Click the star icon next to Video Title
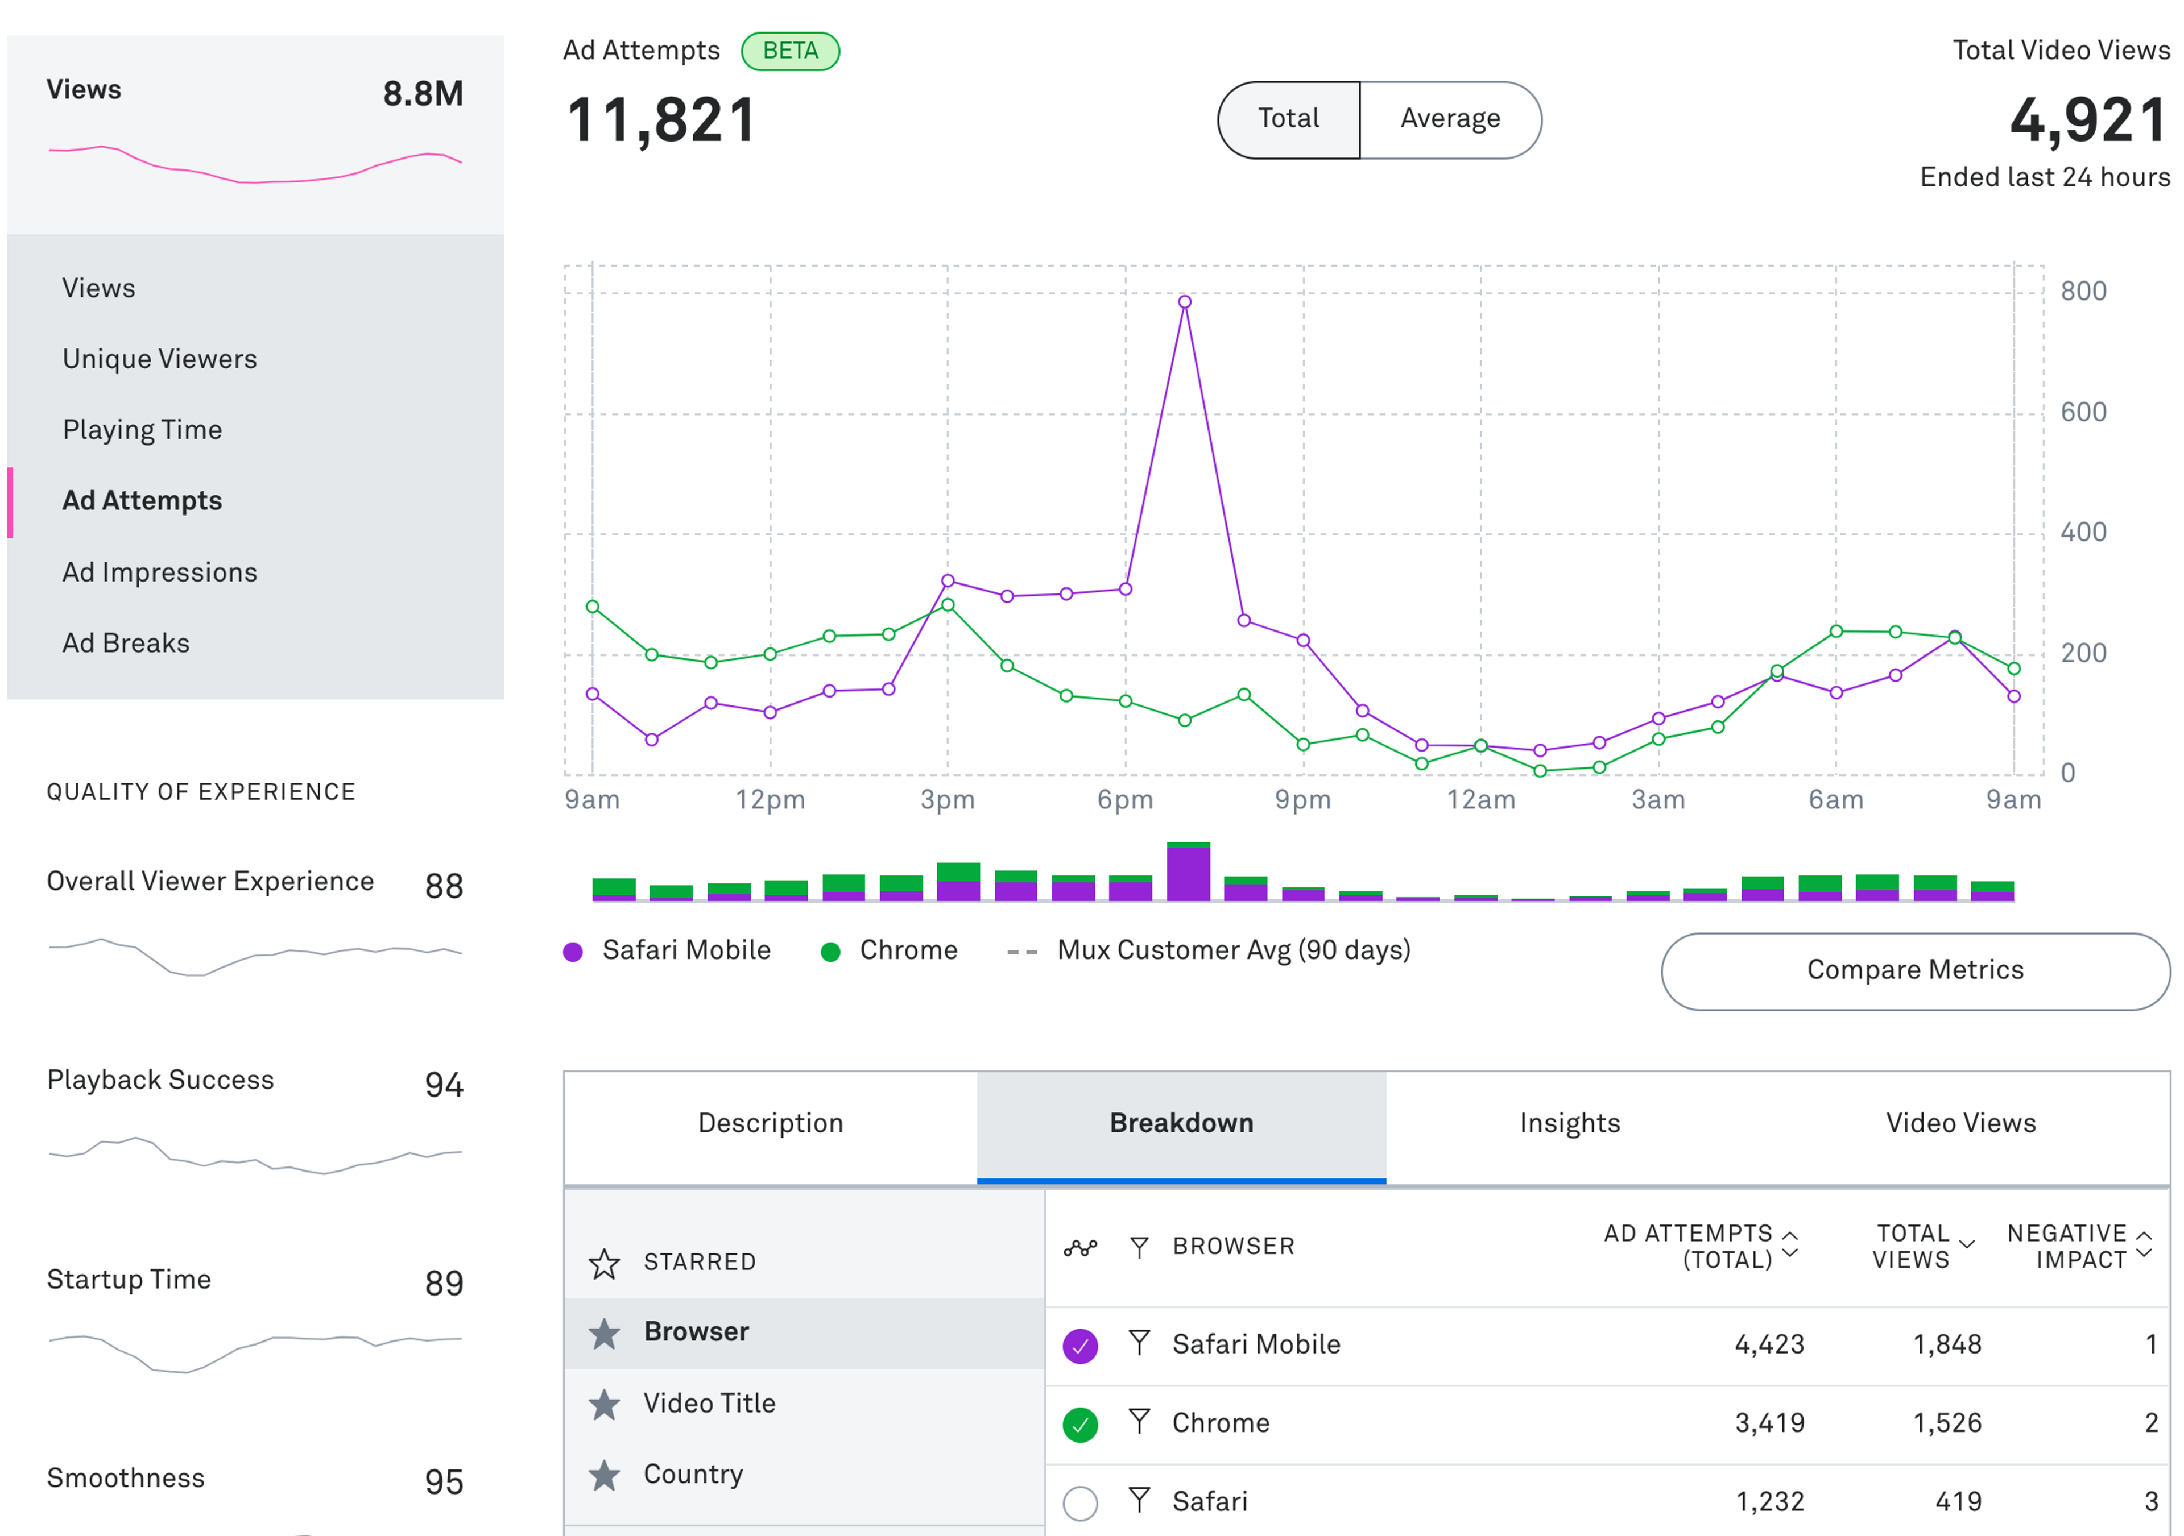Screen dimensions: 2184x1536 [x=604, y=1404]
